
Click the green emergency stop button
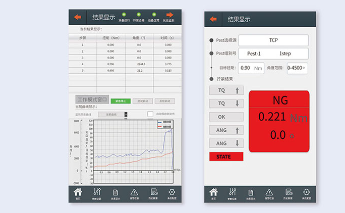pyautogui.click(x=121, y=101)
